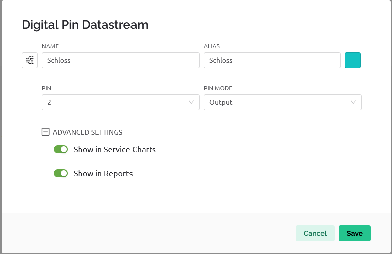Click the chevron arrow in the Pin field

[191, 102]
